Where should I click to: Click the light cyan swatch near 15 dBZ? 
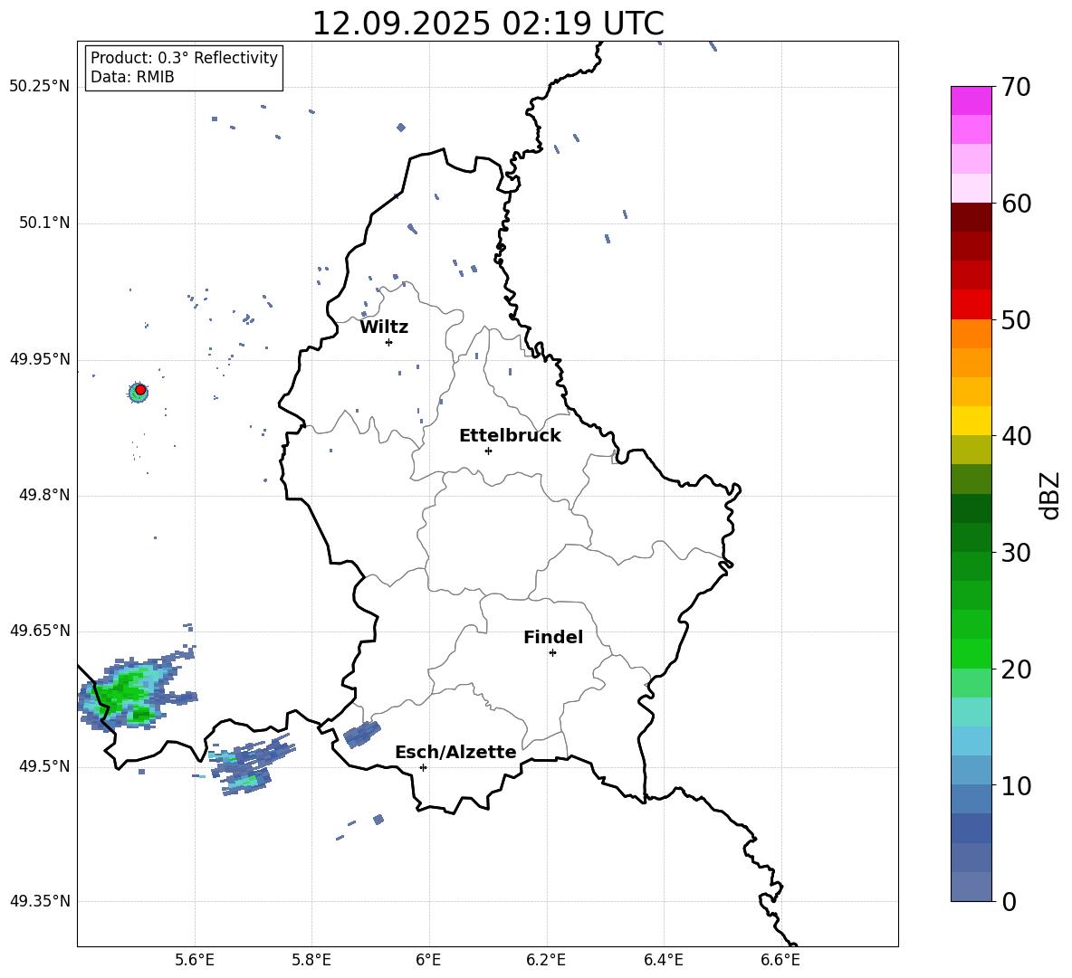971,712
